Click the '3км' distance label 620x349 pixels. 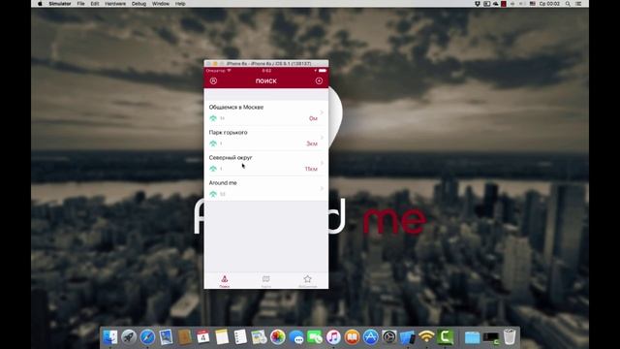(x=312, y=143)
